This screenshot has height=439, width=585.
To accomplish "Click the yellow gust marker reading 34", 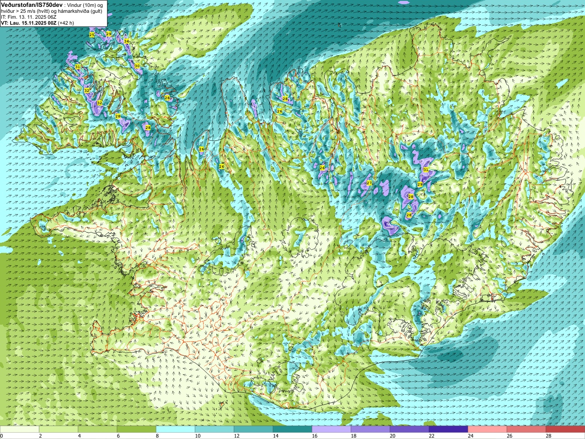I will pyautogui.click(x=127, y=42).
